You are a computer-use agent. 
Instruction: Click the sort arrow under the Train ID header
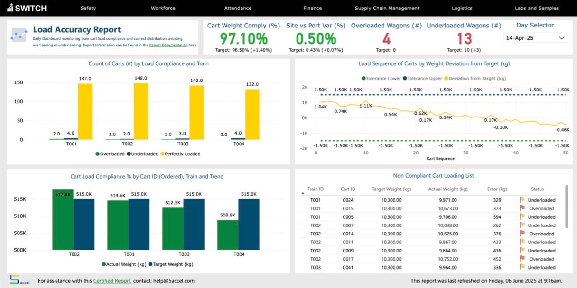(303, 193)
